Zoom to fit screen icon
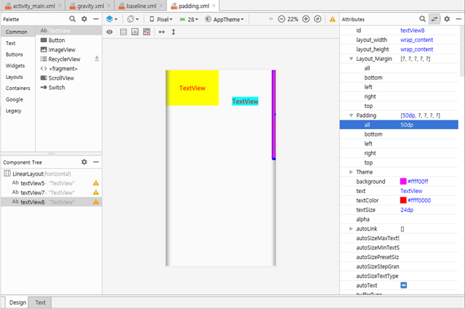465x309 pixels. [x=318, y=20]
